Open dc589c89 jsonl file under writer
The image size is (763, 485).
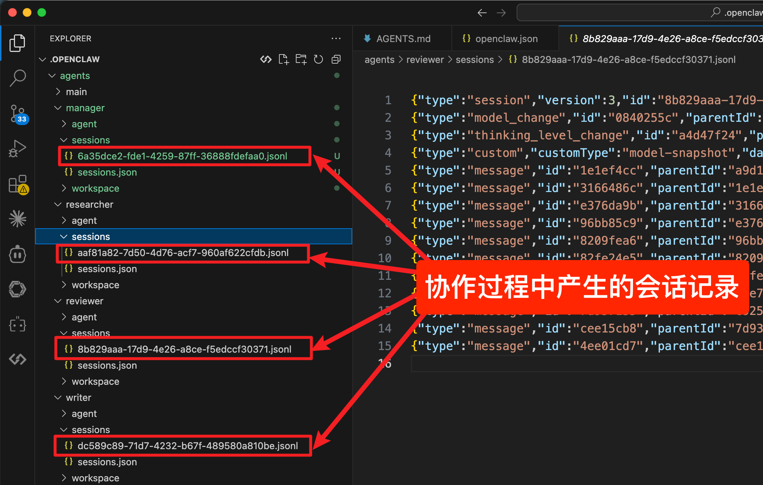pyautogui.click(x=187, y=446)
